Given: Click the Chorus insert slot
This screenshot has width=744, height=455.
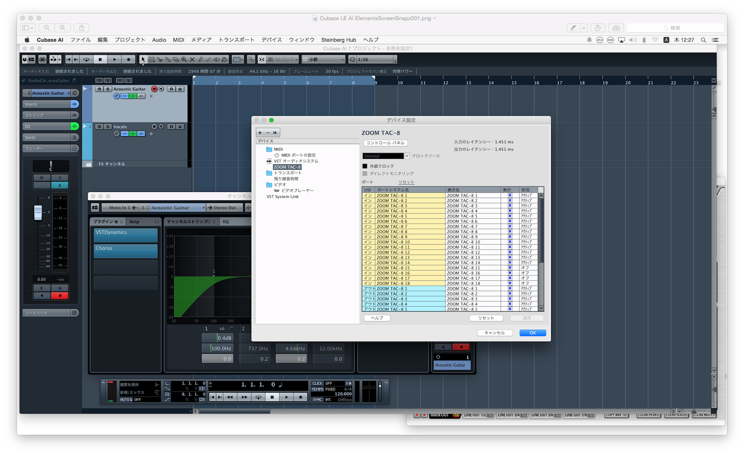Looking at the screenshot, I should pyautogui.click(x=125, y=251).
